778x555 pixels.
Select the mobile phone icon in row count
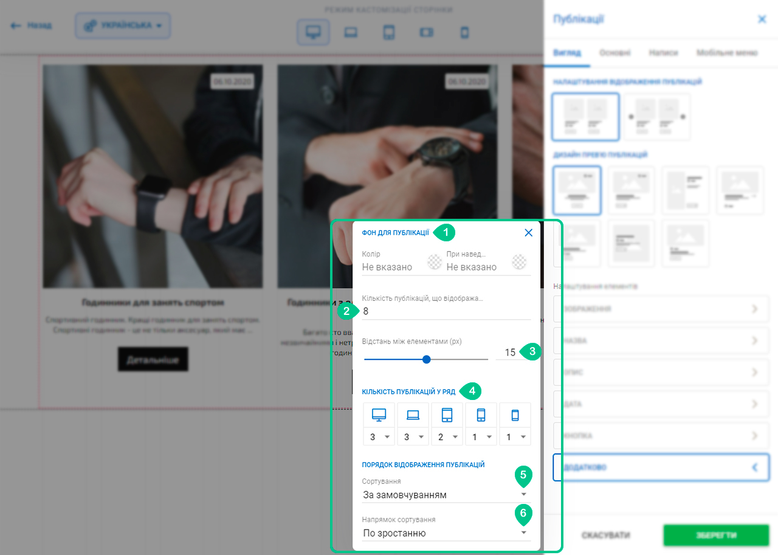pos(515,415)
